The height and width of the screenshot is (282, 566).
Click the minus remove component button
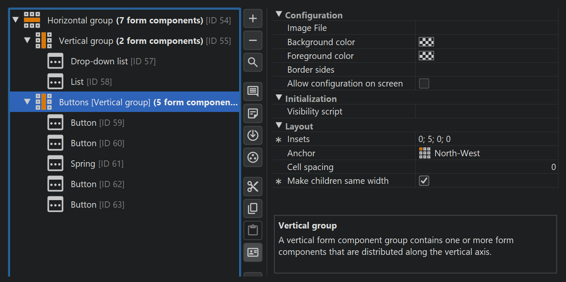pyautogui.click(x=253, y=41)
